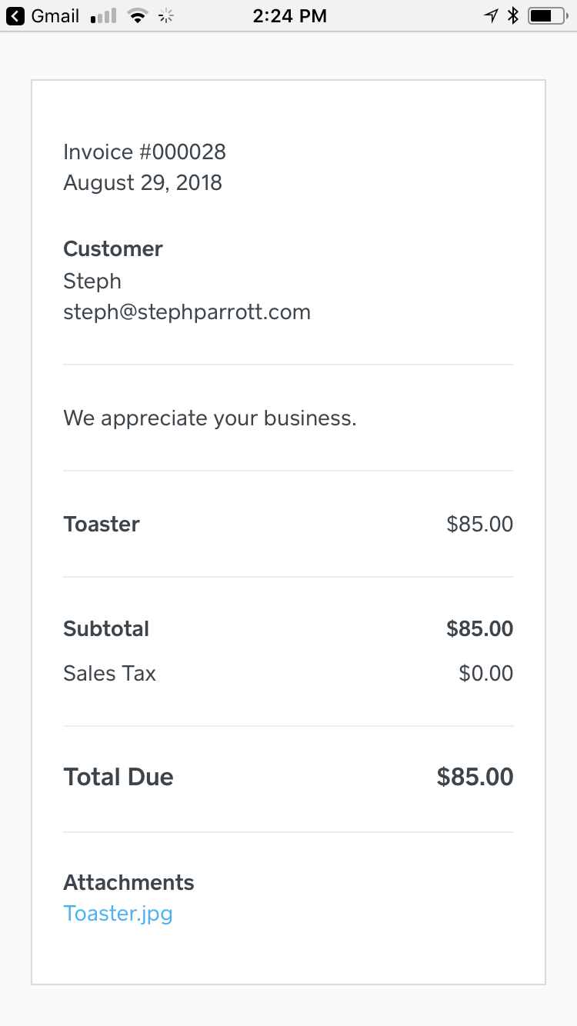Tap the Subtotal label

[x=106, y=629]
